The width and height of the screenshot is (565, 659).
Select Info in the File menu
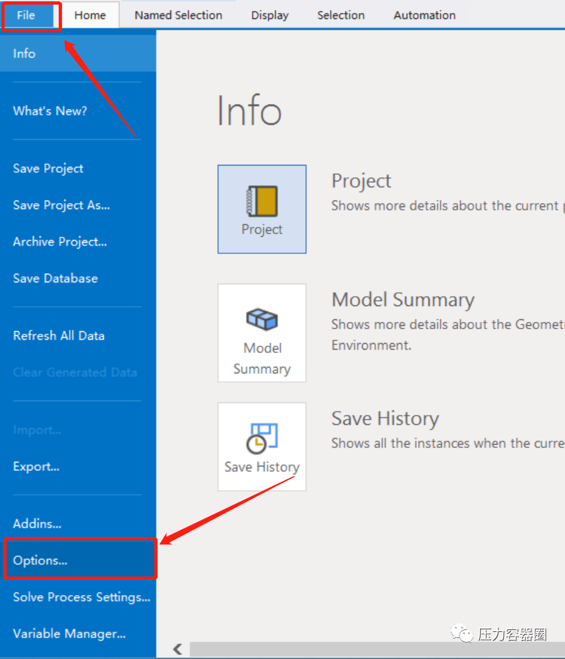(x=24, y=53)
